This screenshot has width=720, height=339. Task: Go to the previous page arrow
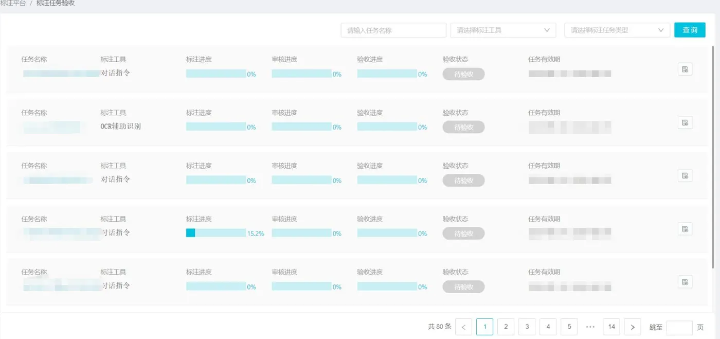click(463, 327)
